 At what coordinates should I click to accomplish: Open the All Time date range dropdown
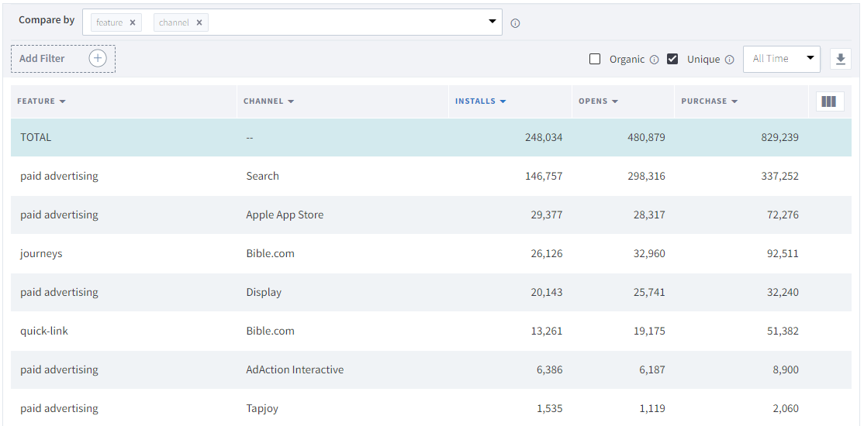781,59
